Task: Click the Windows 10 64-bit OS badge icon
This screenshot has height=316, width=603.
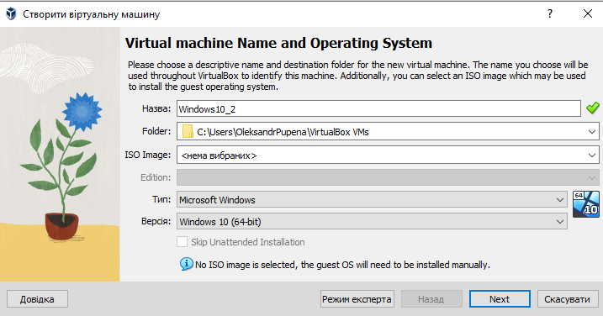Action: point(586,204)
